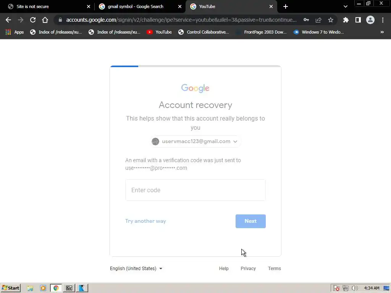
Task: View site security lock info
Action: [x=60, y=20]
